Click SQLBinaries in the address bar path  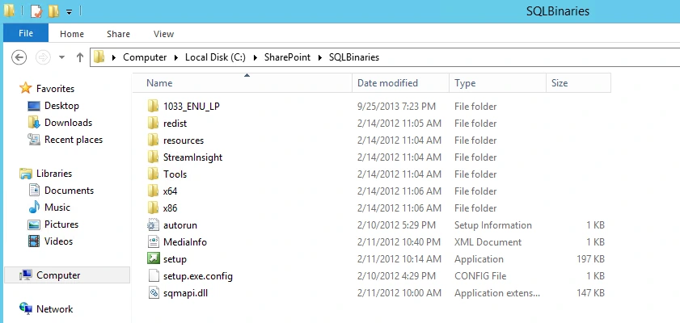[354, 57]
